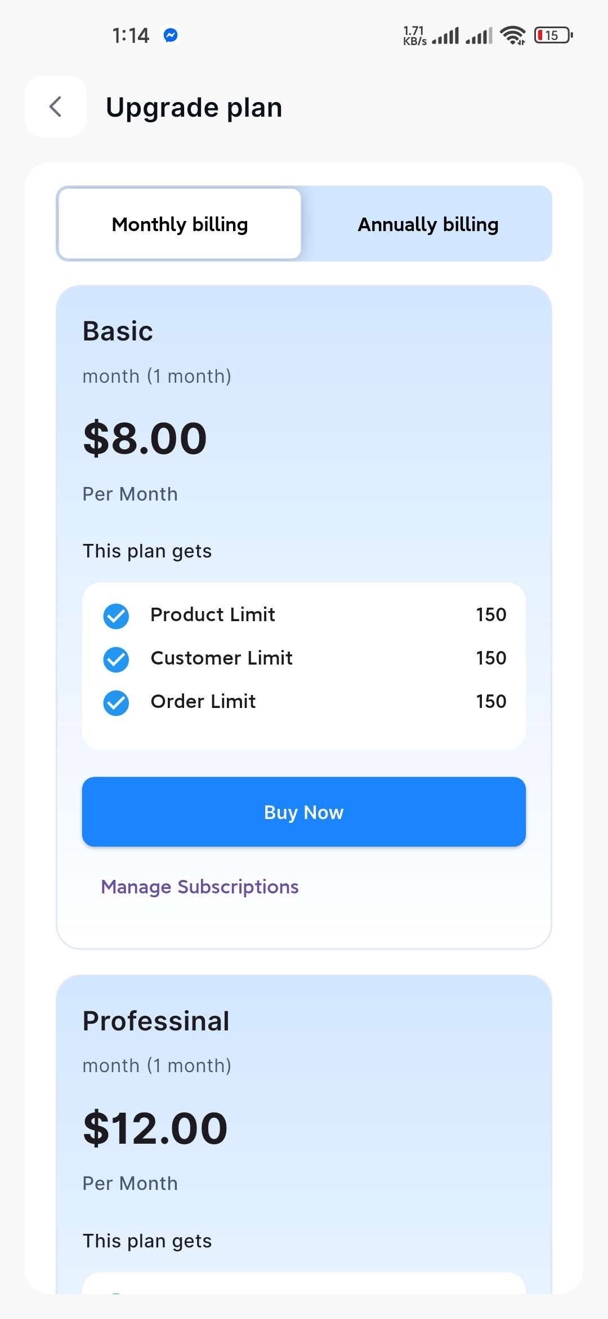Image resolution: width=608 pixels, height=1319 pixels.
Task: Tap the Messenger notification icon
Action: [x=171, y=36]
